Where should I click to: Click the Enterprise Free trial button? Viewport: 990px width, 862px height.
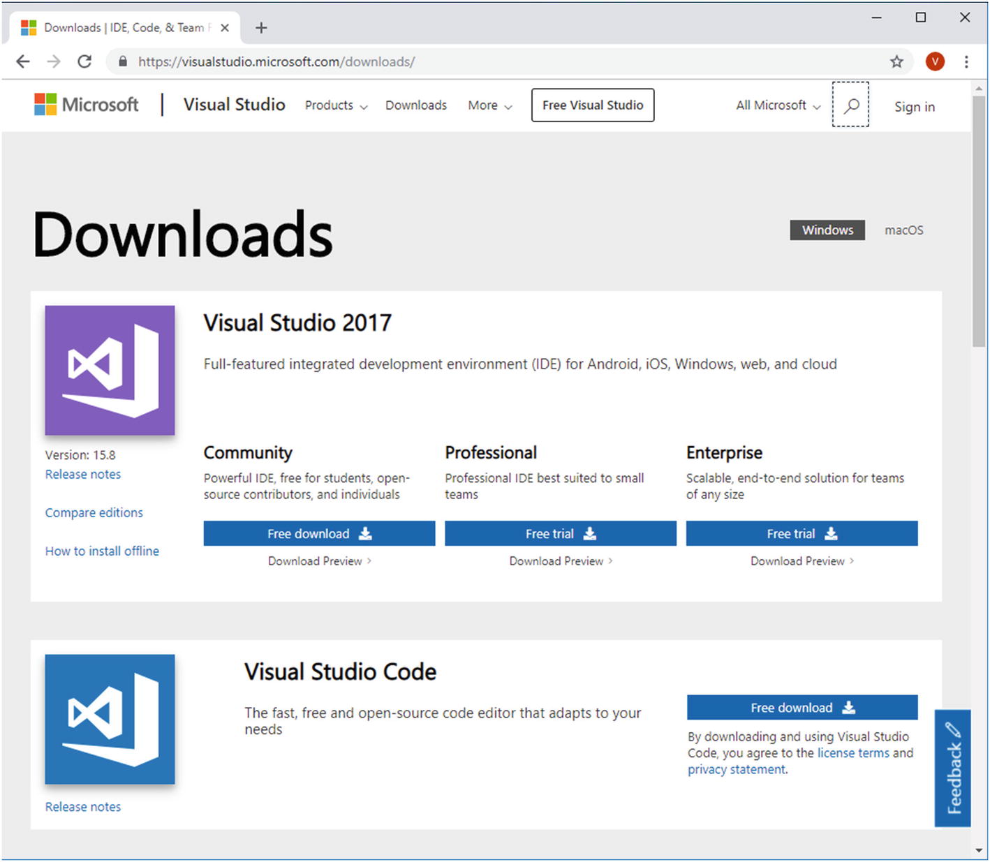(802, 533)
